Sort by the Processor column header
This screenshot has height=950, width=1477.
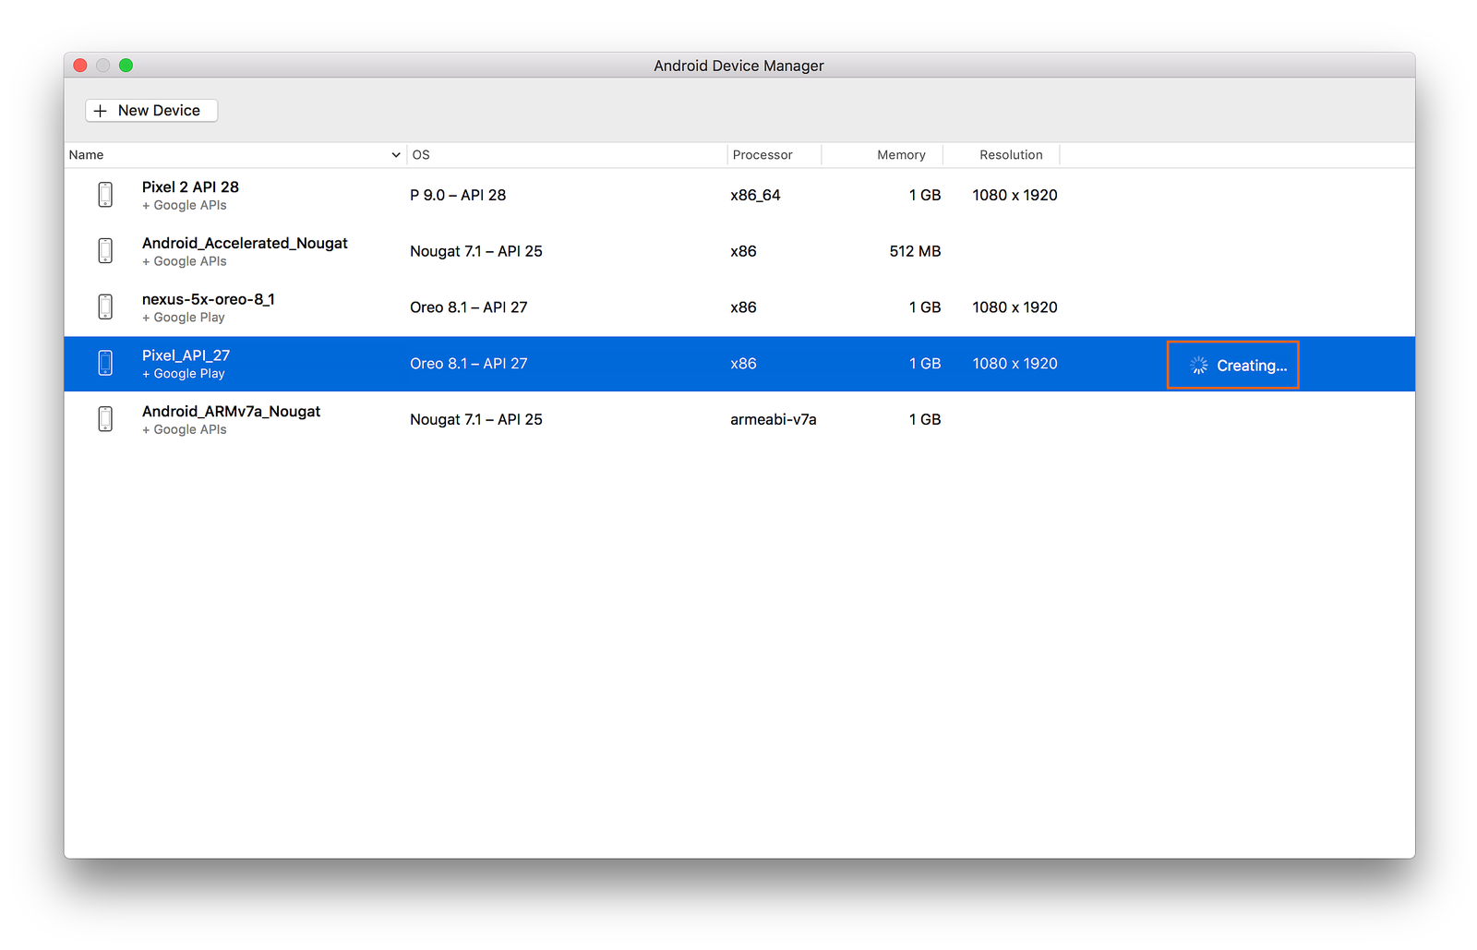pyautogui.click(x=763, y=155)
